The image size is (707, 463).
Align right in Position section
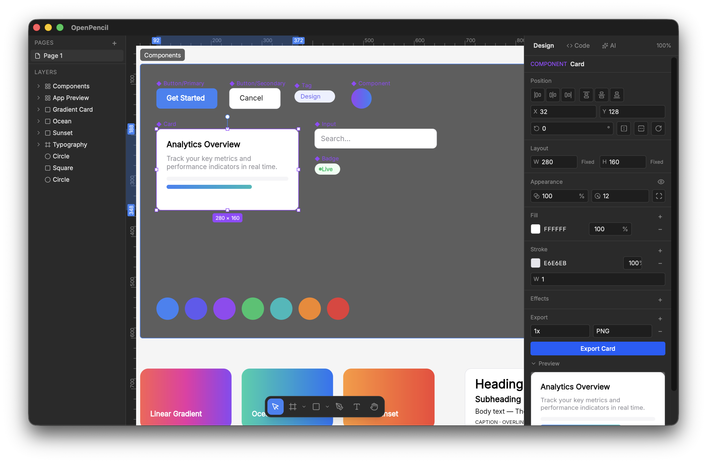pos(568,95)
